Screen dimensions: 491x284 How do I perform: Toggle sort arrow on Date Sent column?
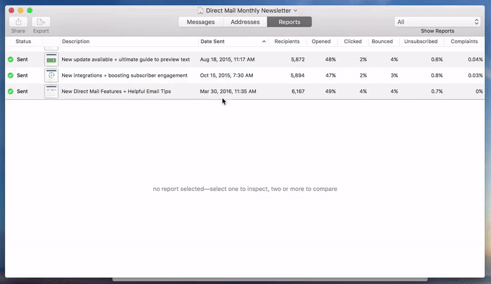point(264,41)
